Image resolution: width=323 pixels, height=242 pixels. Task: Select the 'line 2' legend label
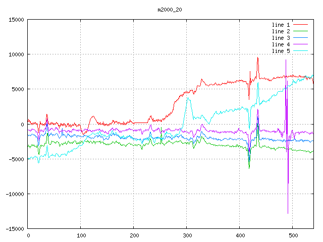(x=281, y=31)
